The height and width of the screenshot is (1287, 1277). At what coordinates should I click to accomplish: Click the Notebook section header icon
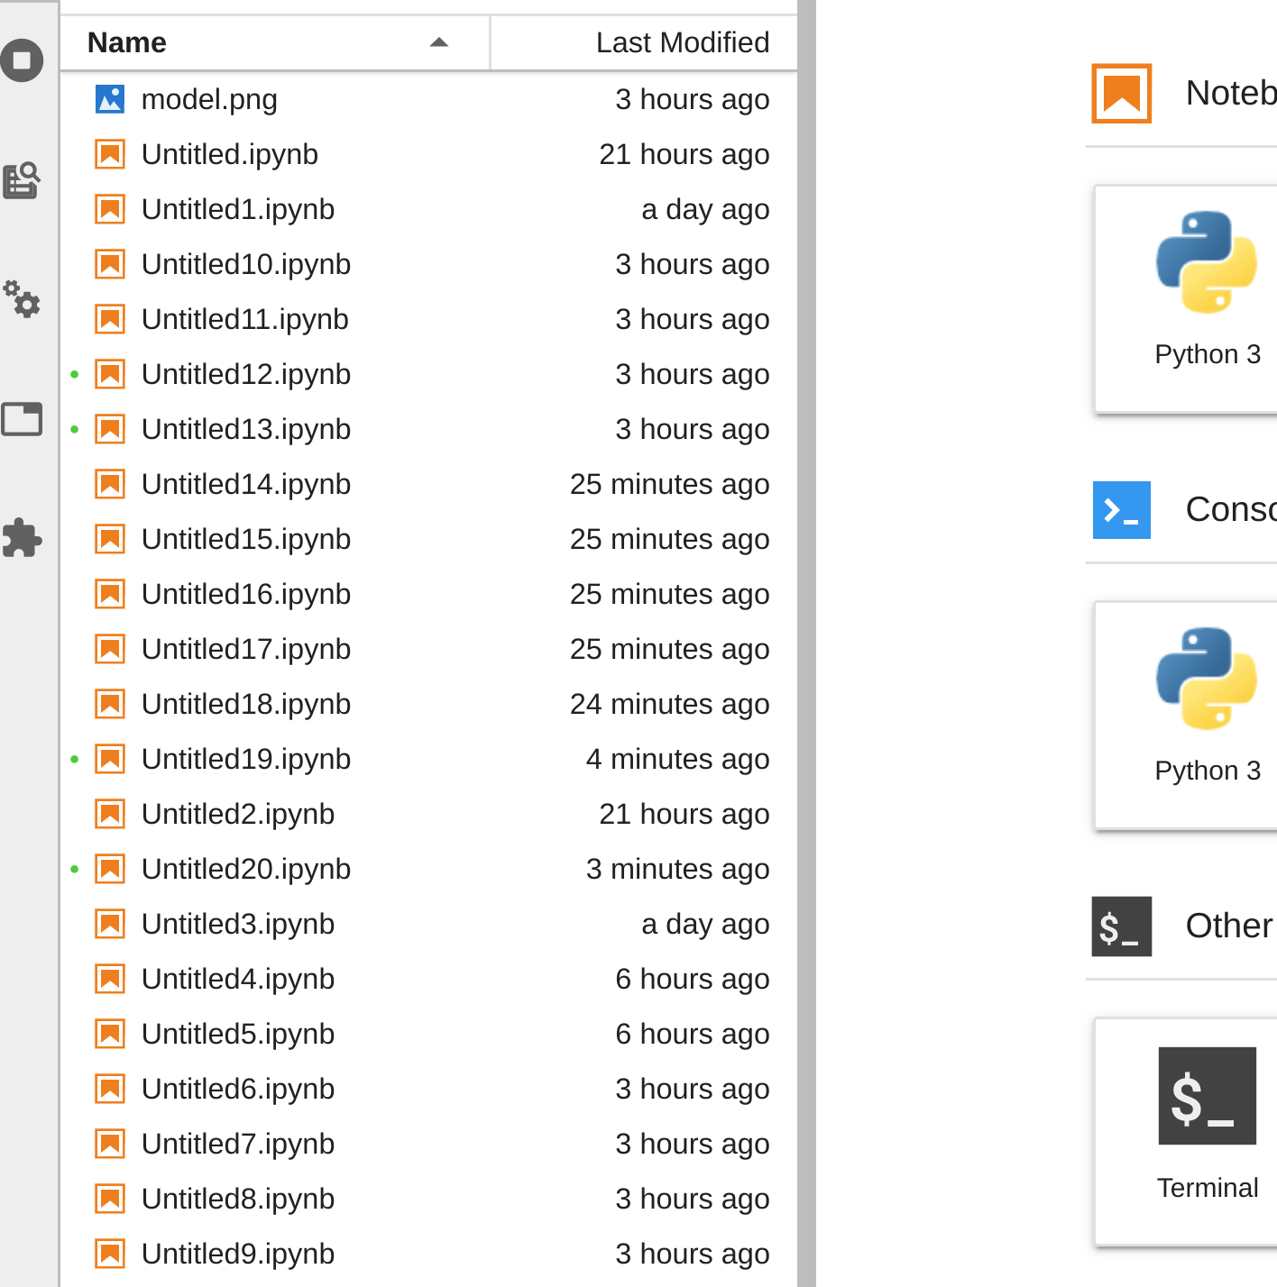click(1121, 93)
